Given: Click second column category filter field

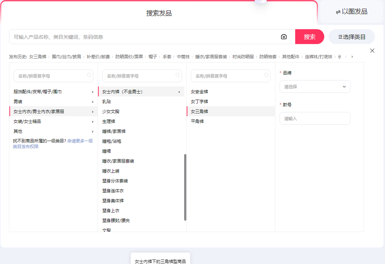Looking at the screenshot, I should 142,76.
